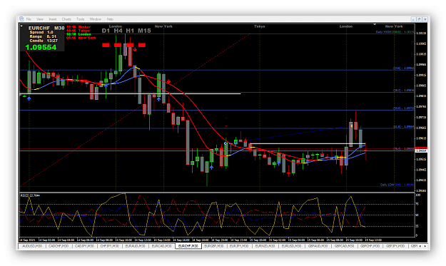Switch to the EURJPY,M30 chart tab

(x=239, y=246)
